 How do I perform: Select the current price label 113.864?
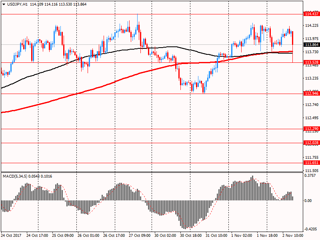click(x=312, y=45)
